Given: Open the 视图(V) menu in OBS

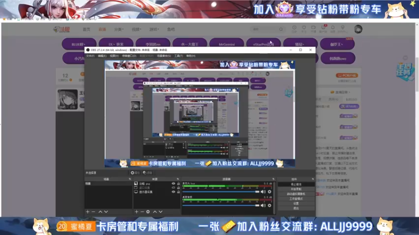Looking at the screenshot, I should click(114, 56).
